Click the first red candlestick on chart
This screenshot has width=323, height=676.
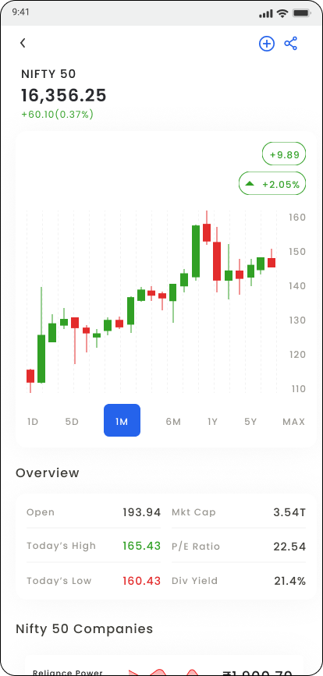point(30,376)
